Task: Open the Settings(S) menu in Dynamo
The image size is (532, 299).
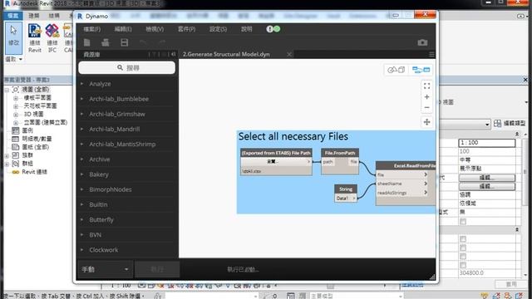Action: [218, 29]
